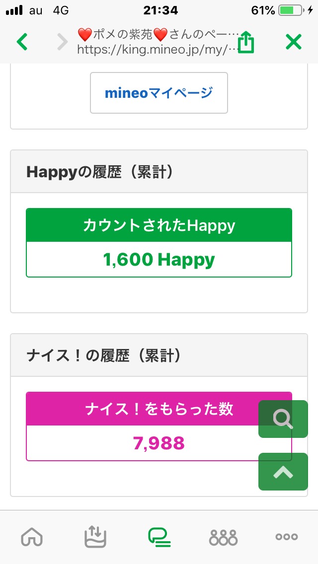Select the green chat community tab
The image size is (318, 564).
click(159, 537)
